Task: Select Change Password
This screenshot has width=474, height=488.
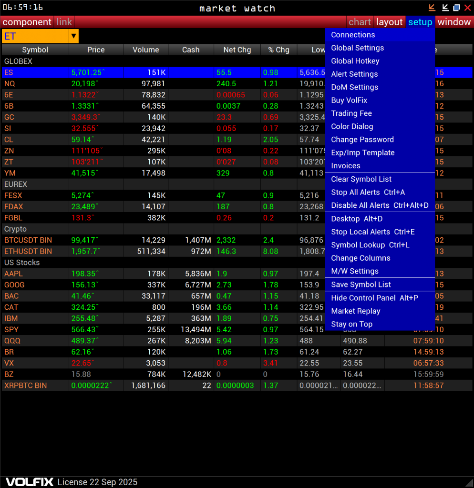Action: click(x=380, y=140)
